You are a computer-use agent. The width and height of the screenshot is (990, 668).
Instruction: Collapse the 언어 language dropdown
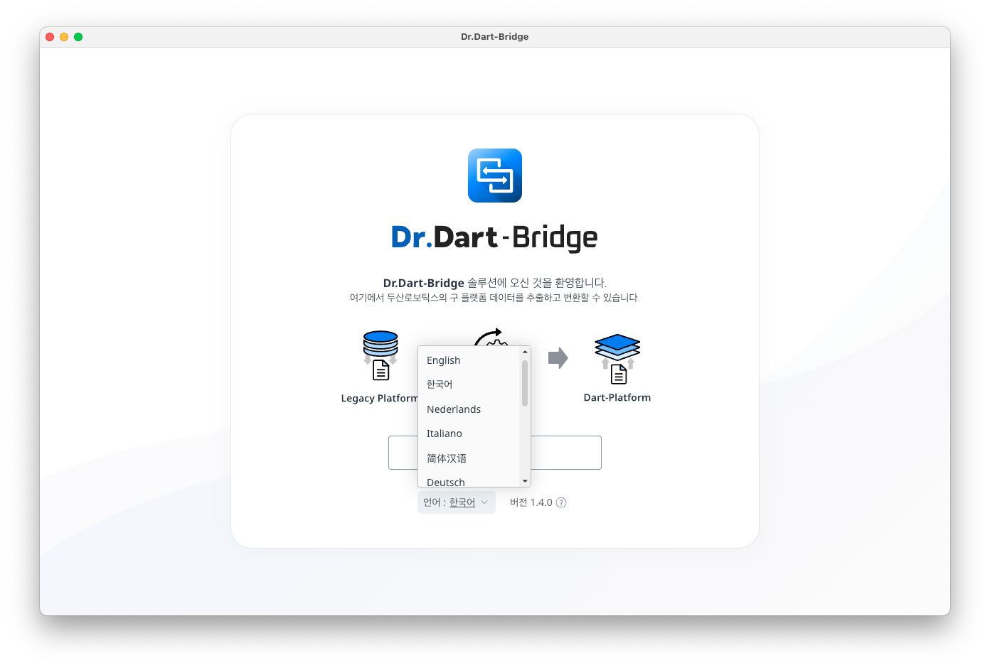[456, 502]
